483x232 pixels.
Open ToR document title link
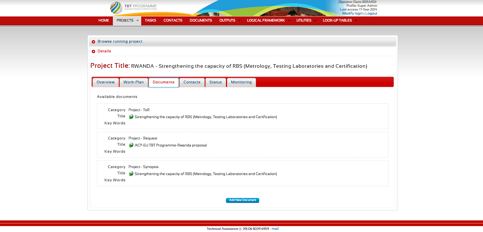[206, 117]
